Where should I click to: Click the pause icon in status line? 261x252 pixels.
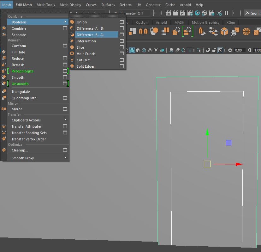[x=226, y=13]
